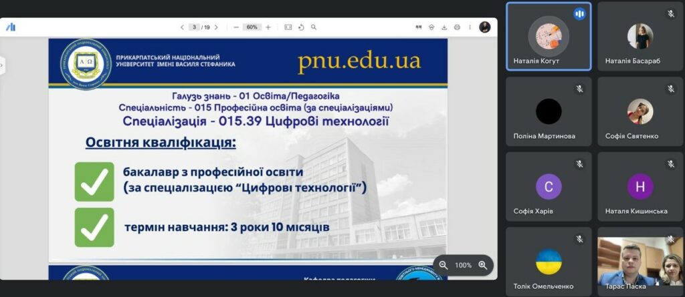Image resolution: width=685 pixels, height=297 pixels.
Task: Click muted mic icon on Софія Святенко
Action: click(670, 89)
